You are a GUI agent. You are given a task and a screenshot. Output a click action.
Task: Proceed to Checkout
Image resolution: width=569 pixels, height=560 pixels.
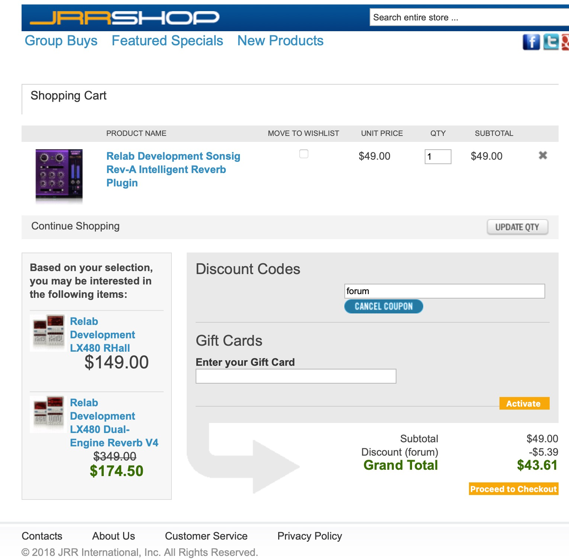[x=513, y=489]
